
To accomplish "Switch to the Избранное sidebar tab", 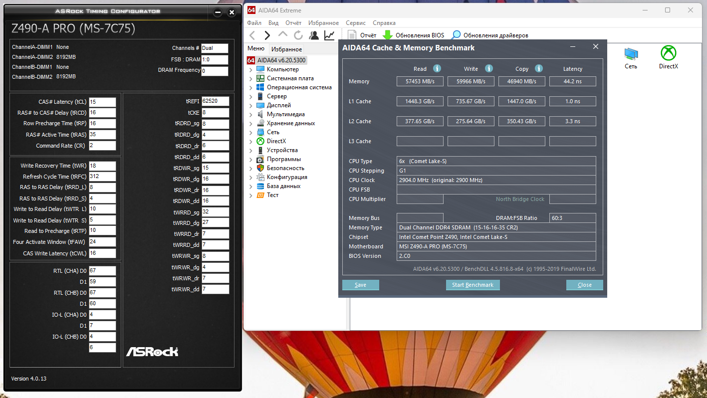I will 287,49.
